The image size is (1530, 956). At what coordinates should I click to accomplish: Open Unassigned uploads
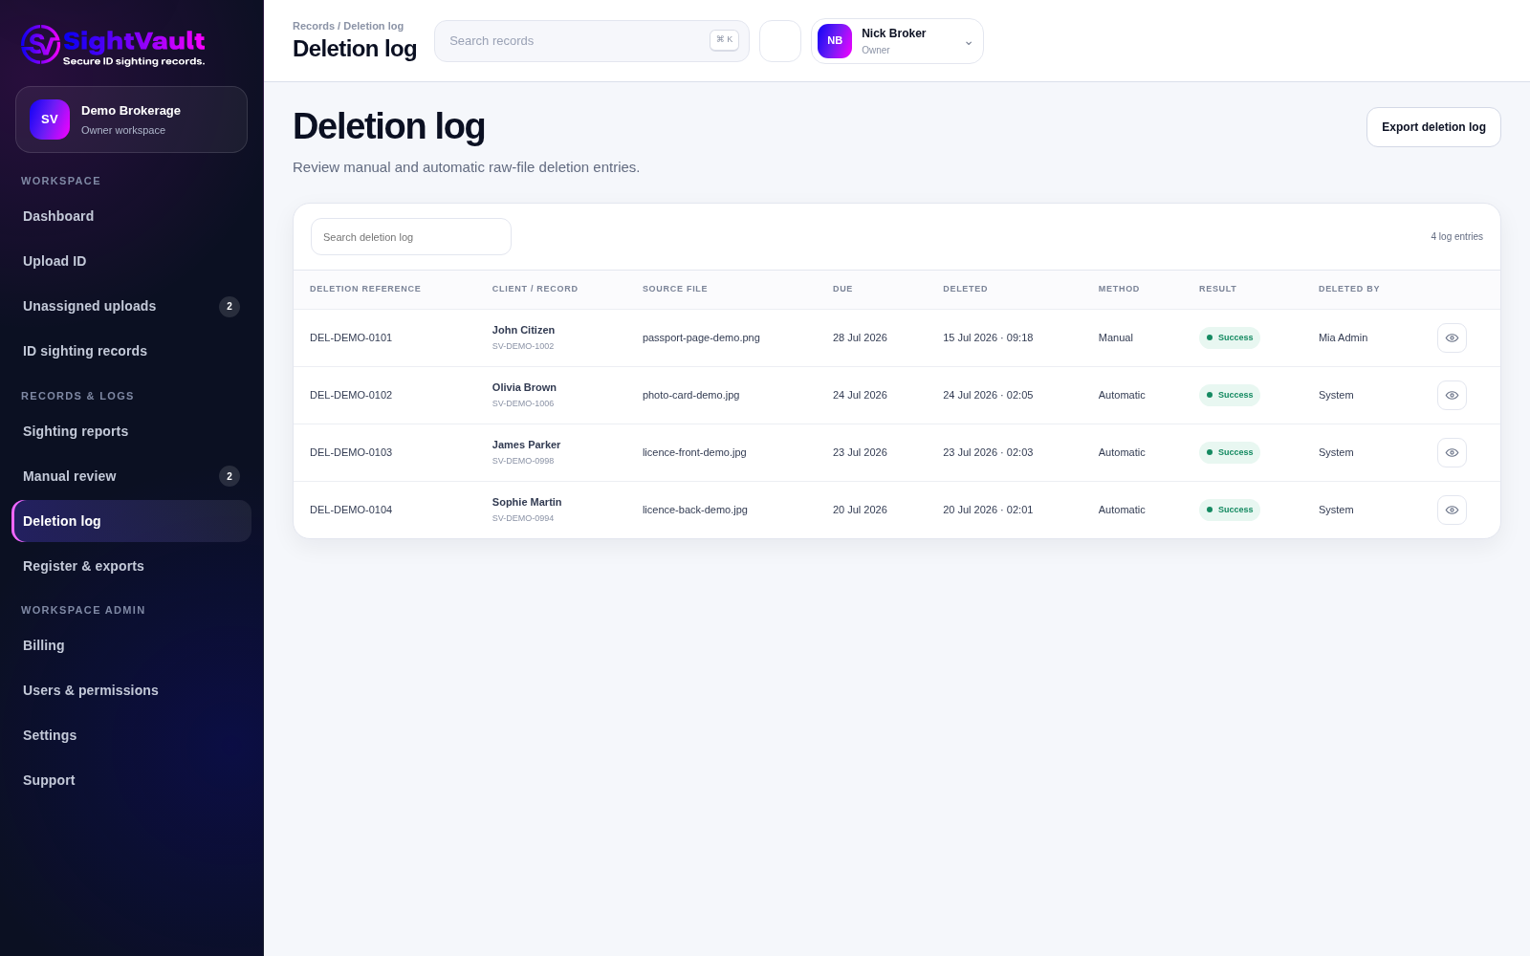131,306
